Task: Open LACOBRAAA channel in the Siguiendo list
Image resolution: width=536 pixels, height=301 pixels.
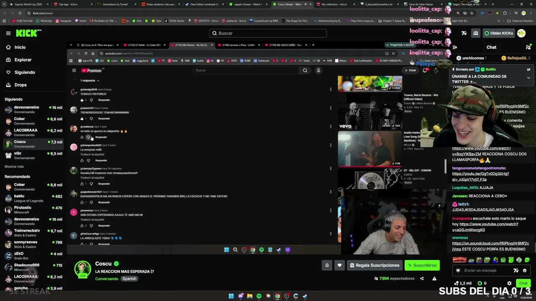Action: pos(33,133)
